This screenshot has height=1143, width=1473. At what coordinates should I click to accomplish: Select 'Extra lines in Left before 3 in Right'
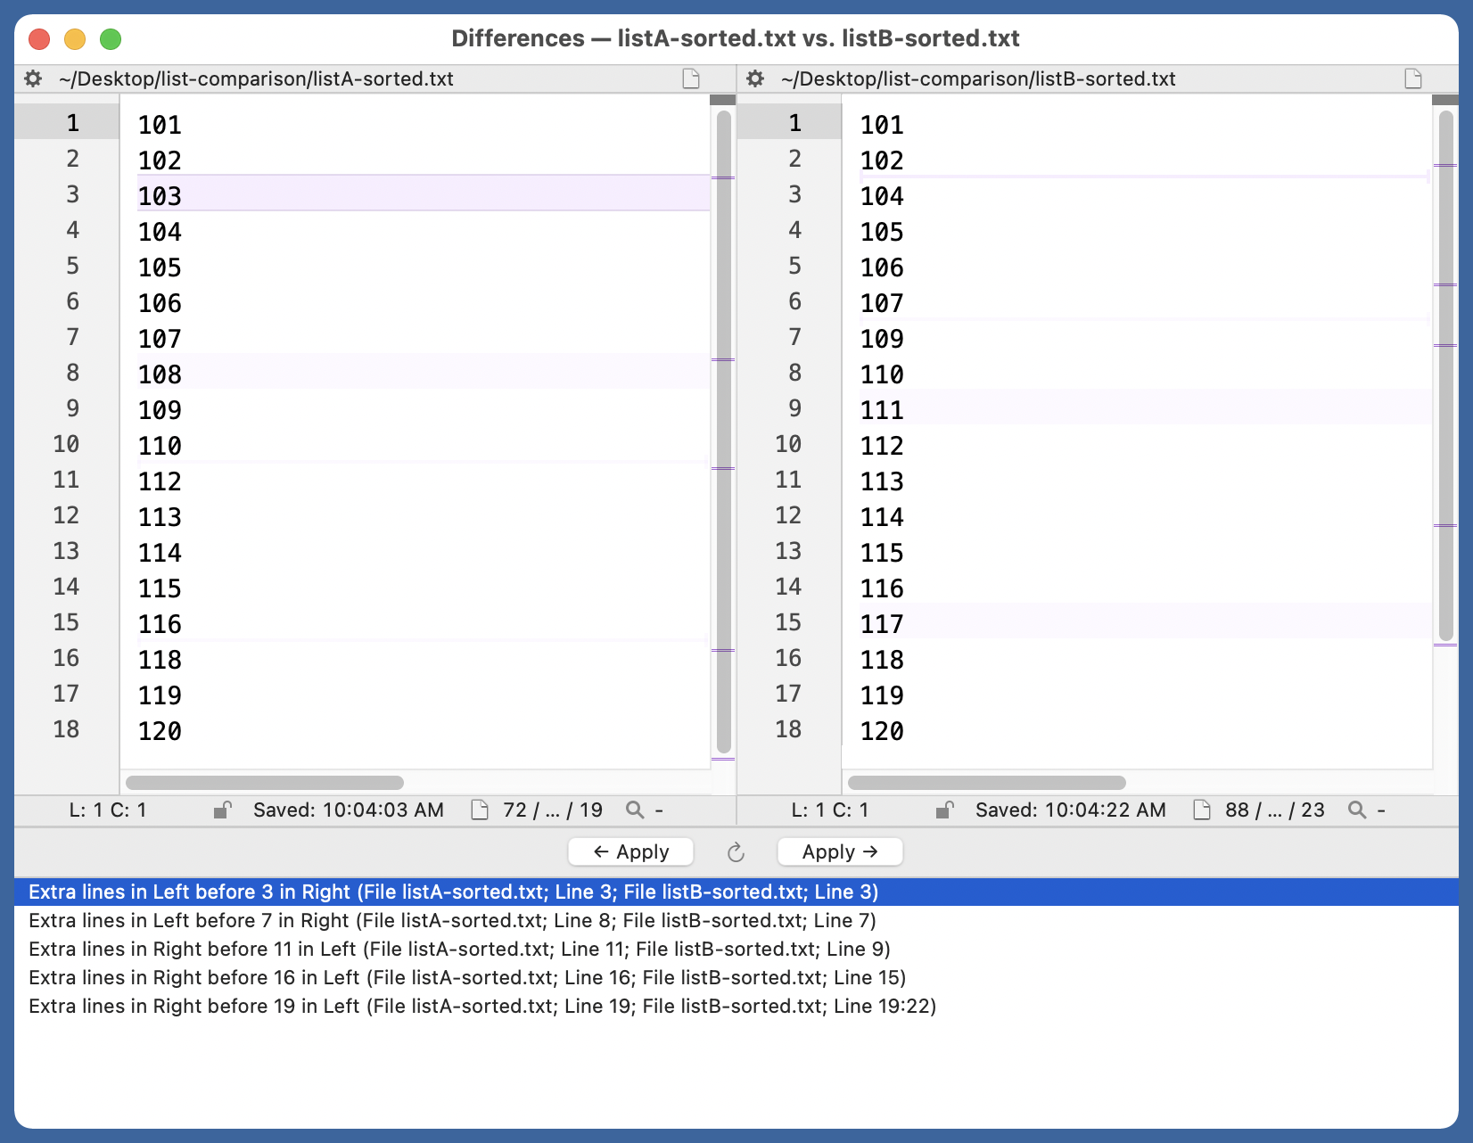[736, 892]
